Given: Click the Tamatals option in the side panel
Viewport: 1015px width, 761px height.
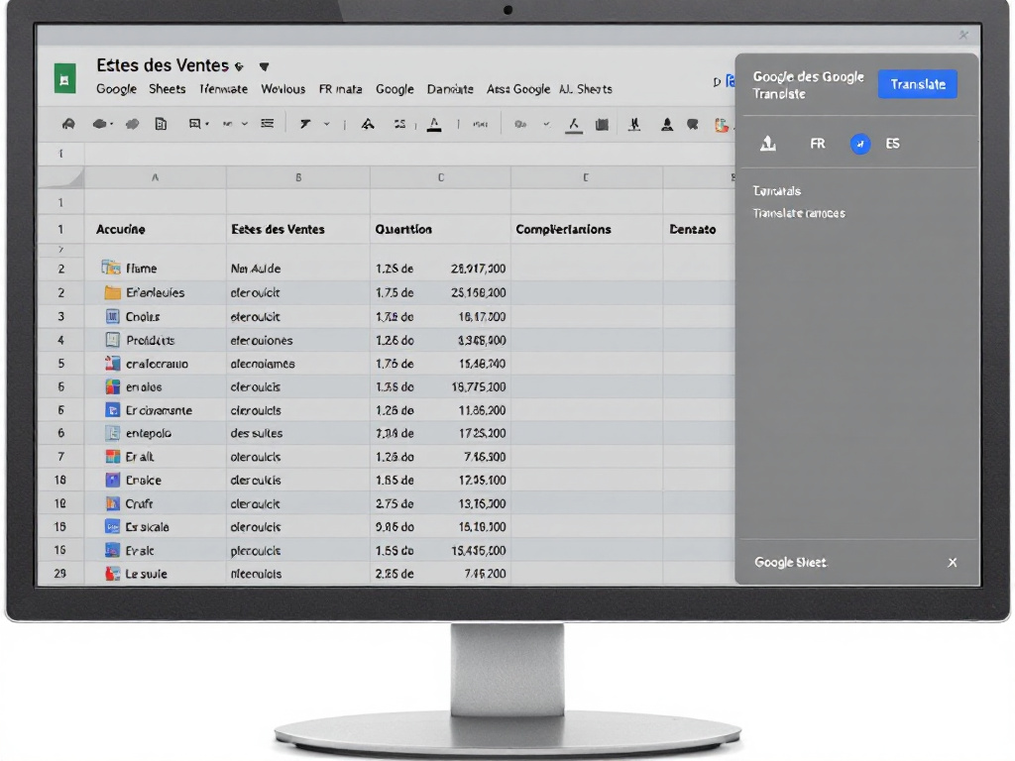Looking at the screenshot, I should [777, 191].
